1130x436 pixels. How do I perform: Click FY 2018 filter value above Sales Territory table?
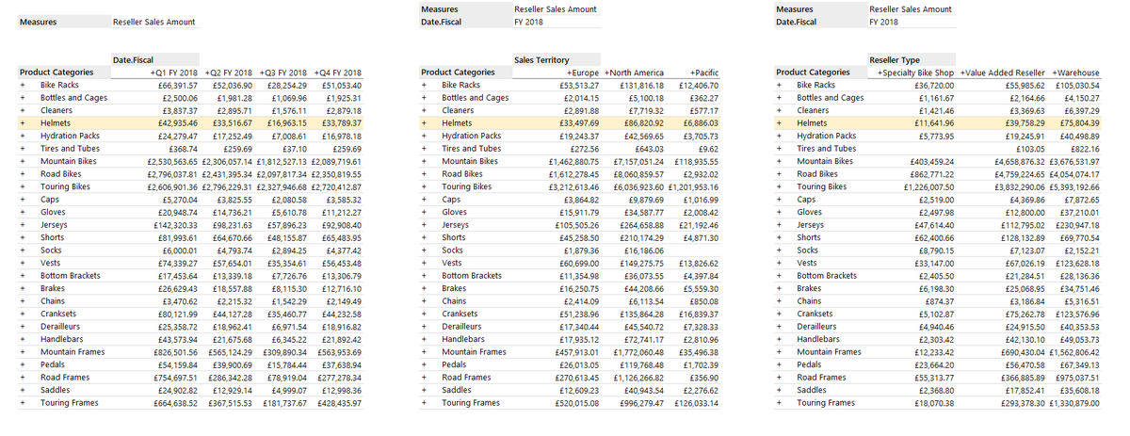[x=527, y=22]
